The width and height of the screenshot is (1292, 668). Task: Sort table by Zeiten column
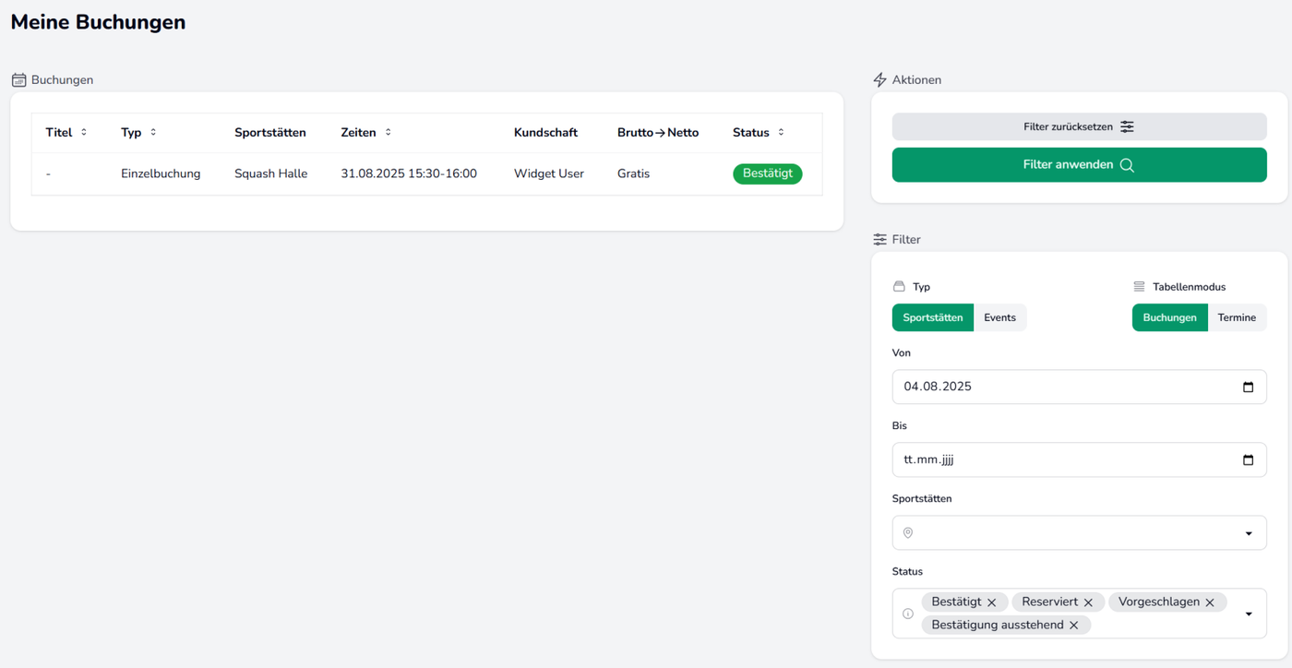[x=389, y=133]
